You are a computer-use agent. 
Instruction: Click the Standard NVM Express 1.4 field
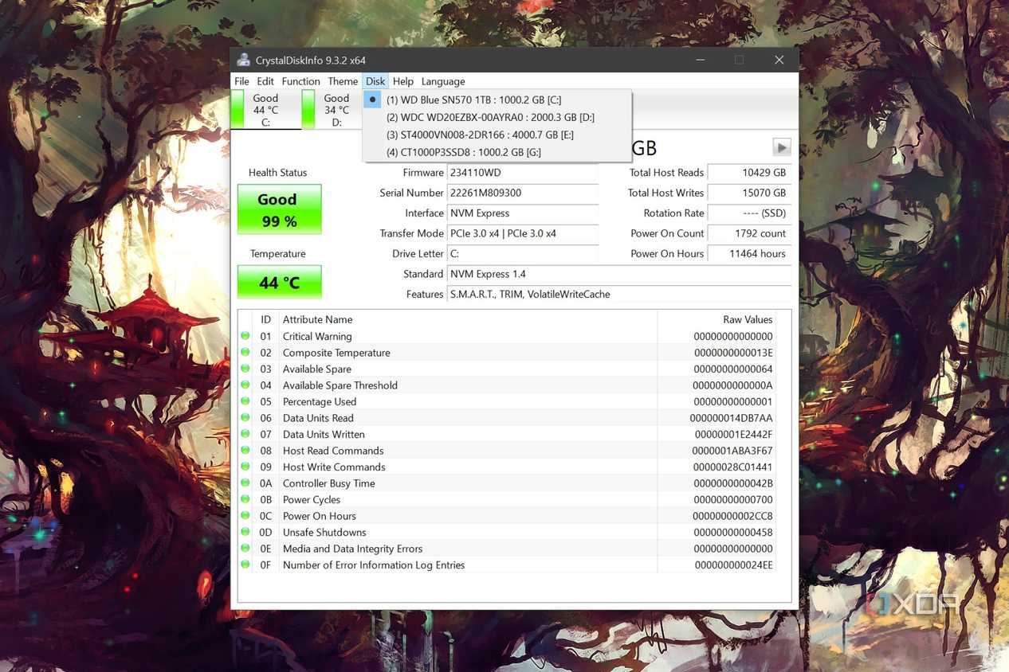[619, 274]
